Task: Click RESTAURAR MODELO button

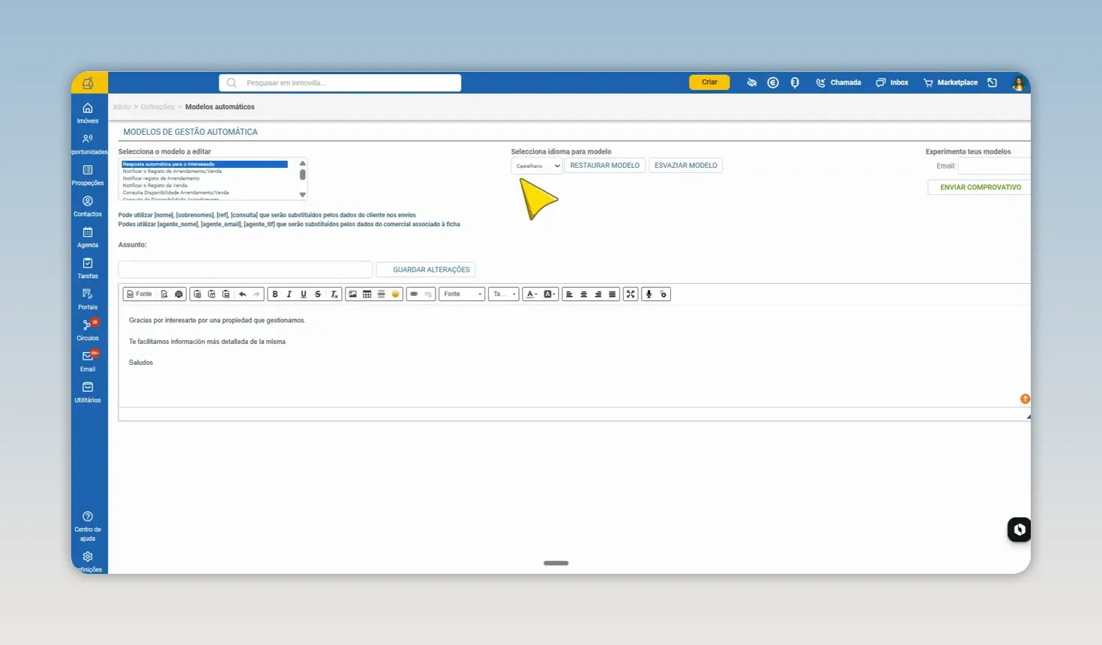Action: pyautogui.click(x=605, y=166)
